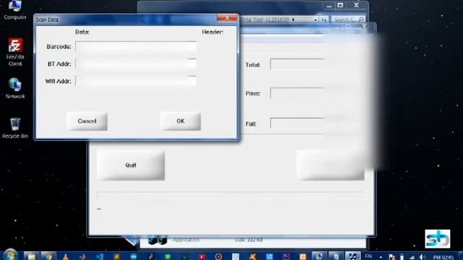Open the Computer desktop icon
The image size is (463, 260).
click(15, 10)
